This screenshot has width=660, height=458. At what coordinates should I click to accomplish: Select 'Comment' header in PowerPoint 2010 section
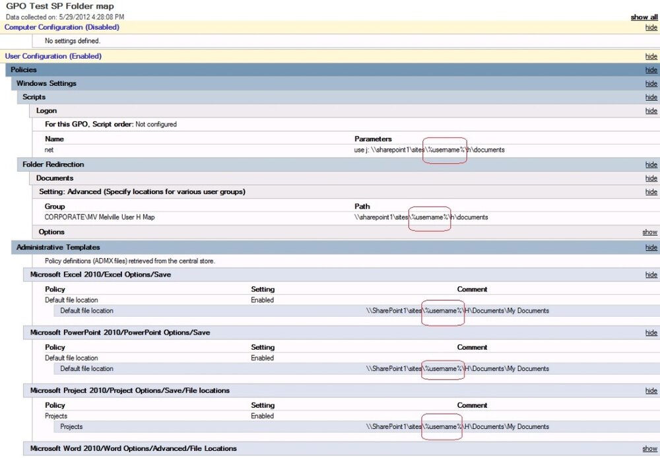click(x=472, y=347)
